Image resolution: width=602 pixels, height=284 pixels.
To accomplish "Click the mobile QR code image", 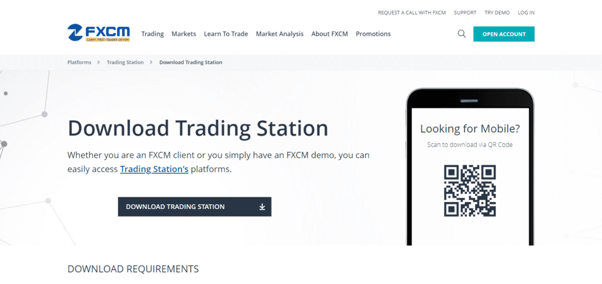I will (470, 191).
